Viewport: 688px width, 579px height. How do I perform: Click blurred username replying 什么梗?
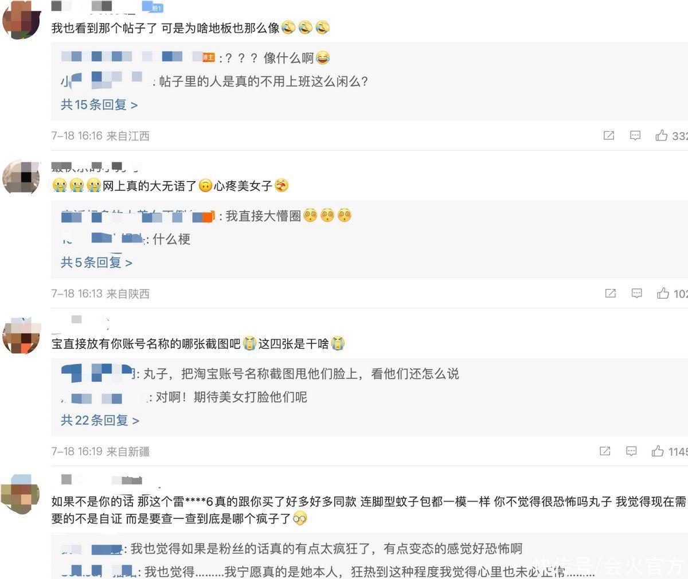pos(103,239)
